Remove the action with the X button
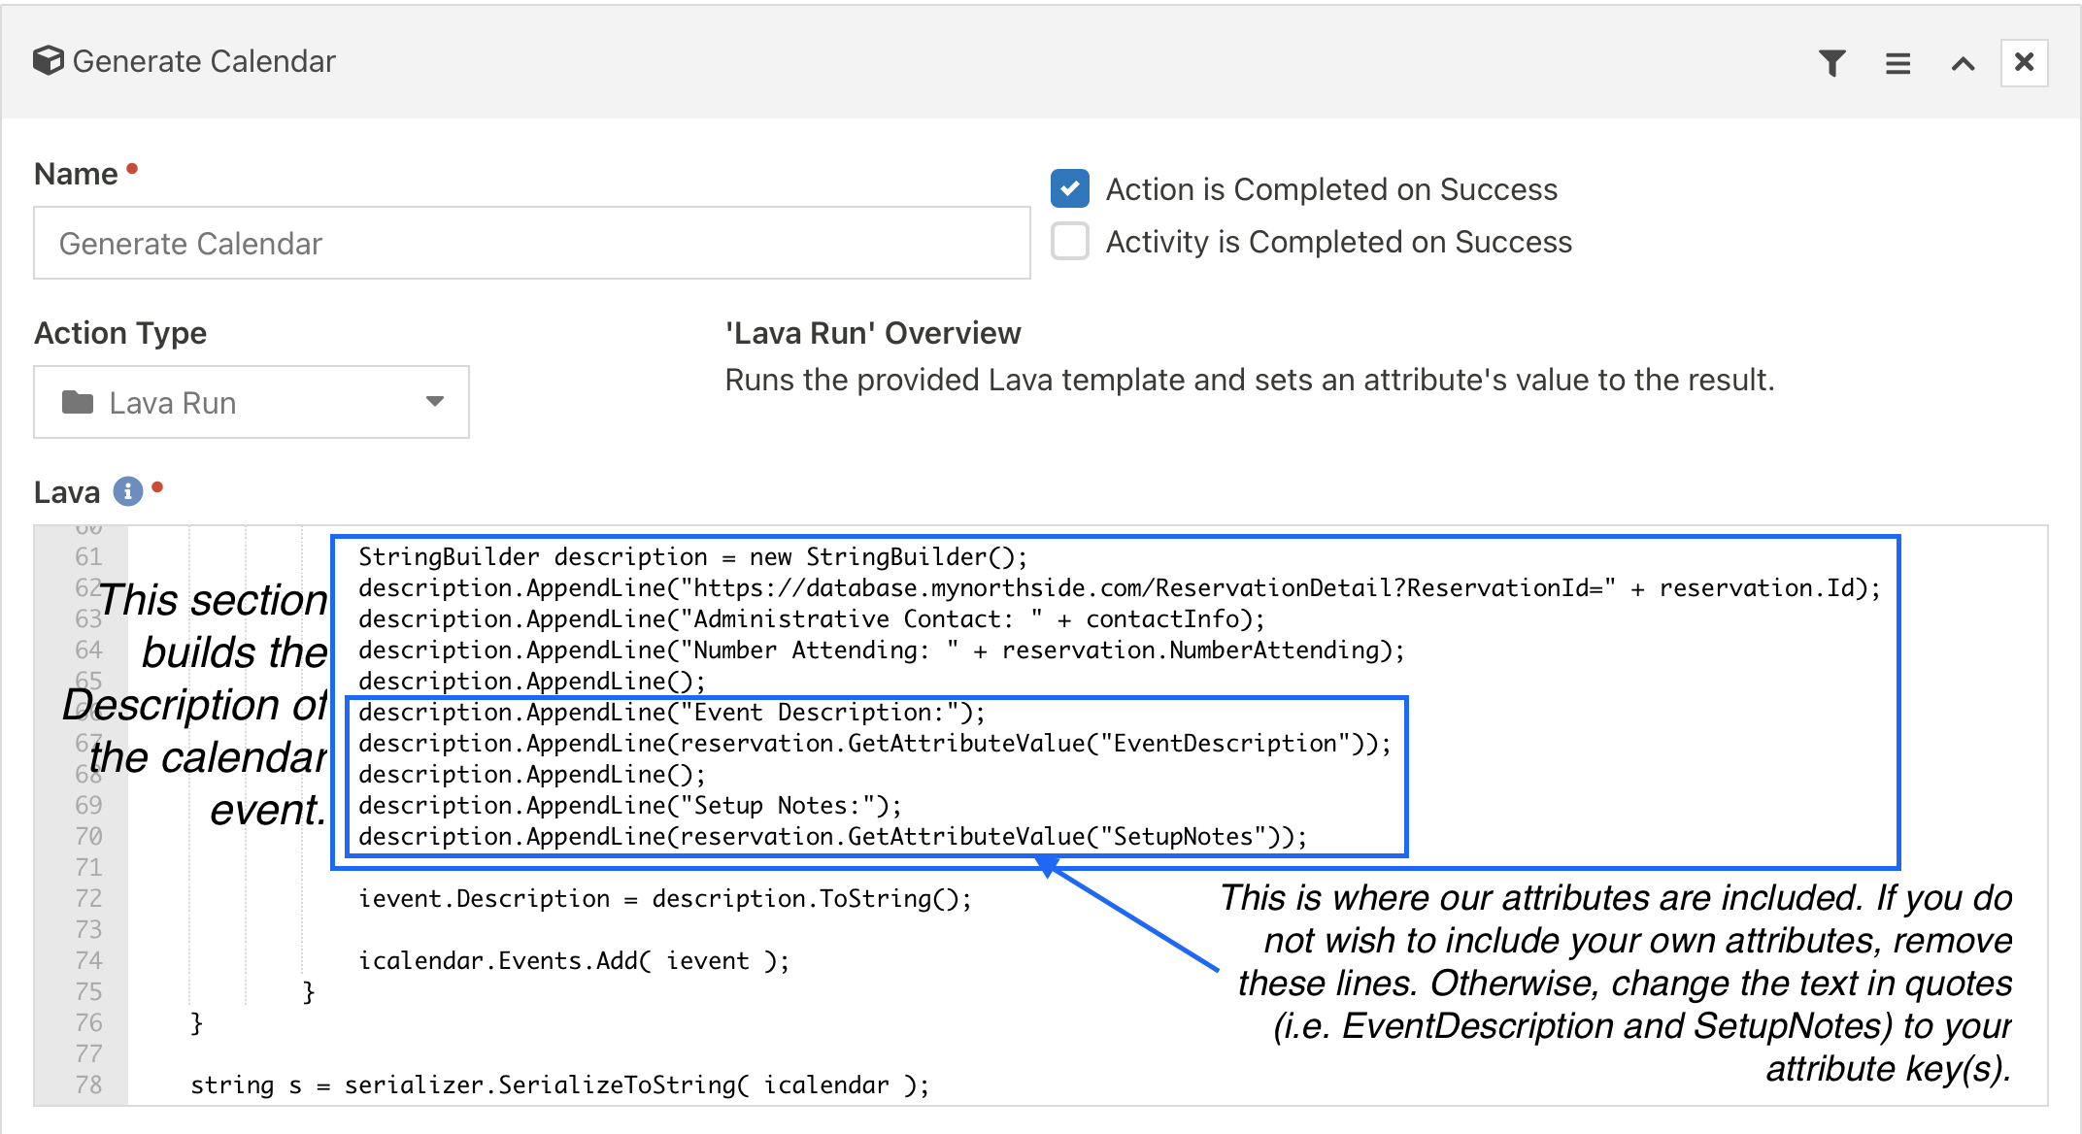 tap(2024, 63)
